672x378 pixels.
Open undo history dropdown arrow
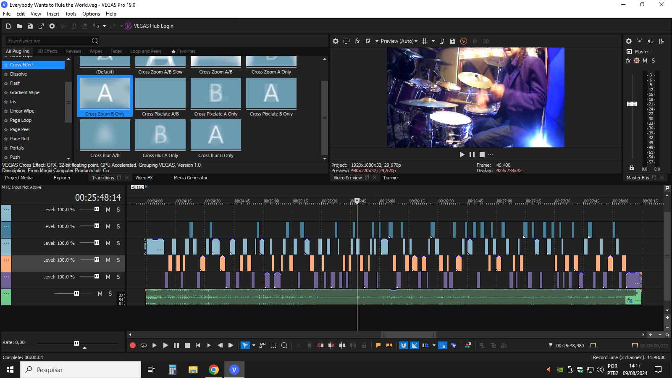coord(104,26)
